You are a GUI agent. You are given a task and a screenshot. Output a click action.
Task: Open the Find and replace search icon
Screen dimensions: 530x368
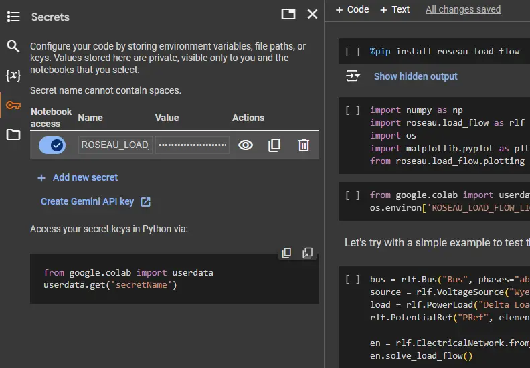[x=13, y=46]
